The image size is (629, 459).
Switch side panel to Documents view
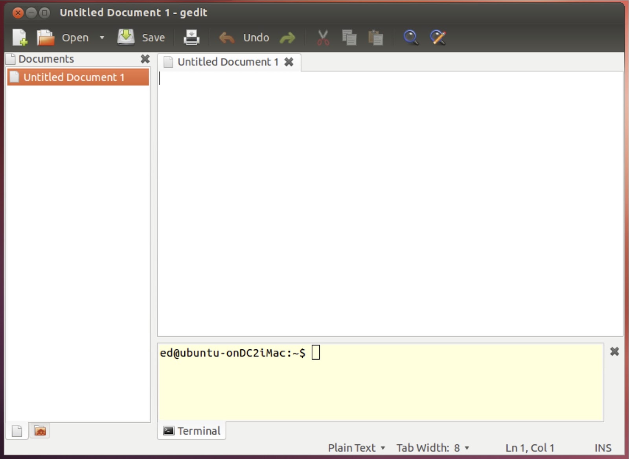click(17, 431)
